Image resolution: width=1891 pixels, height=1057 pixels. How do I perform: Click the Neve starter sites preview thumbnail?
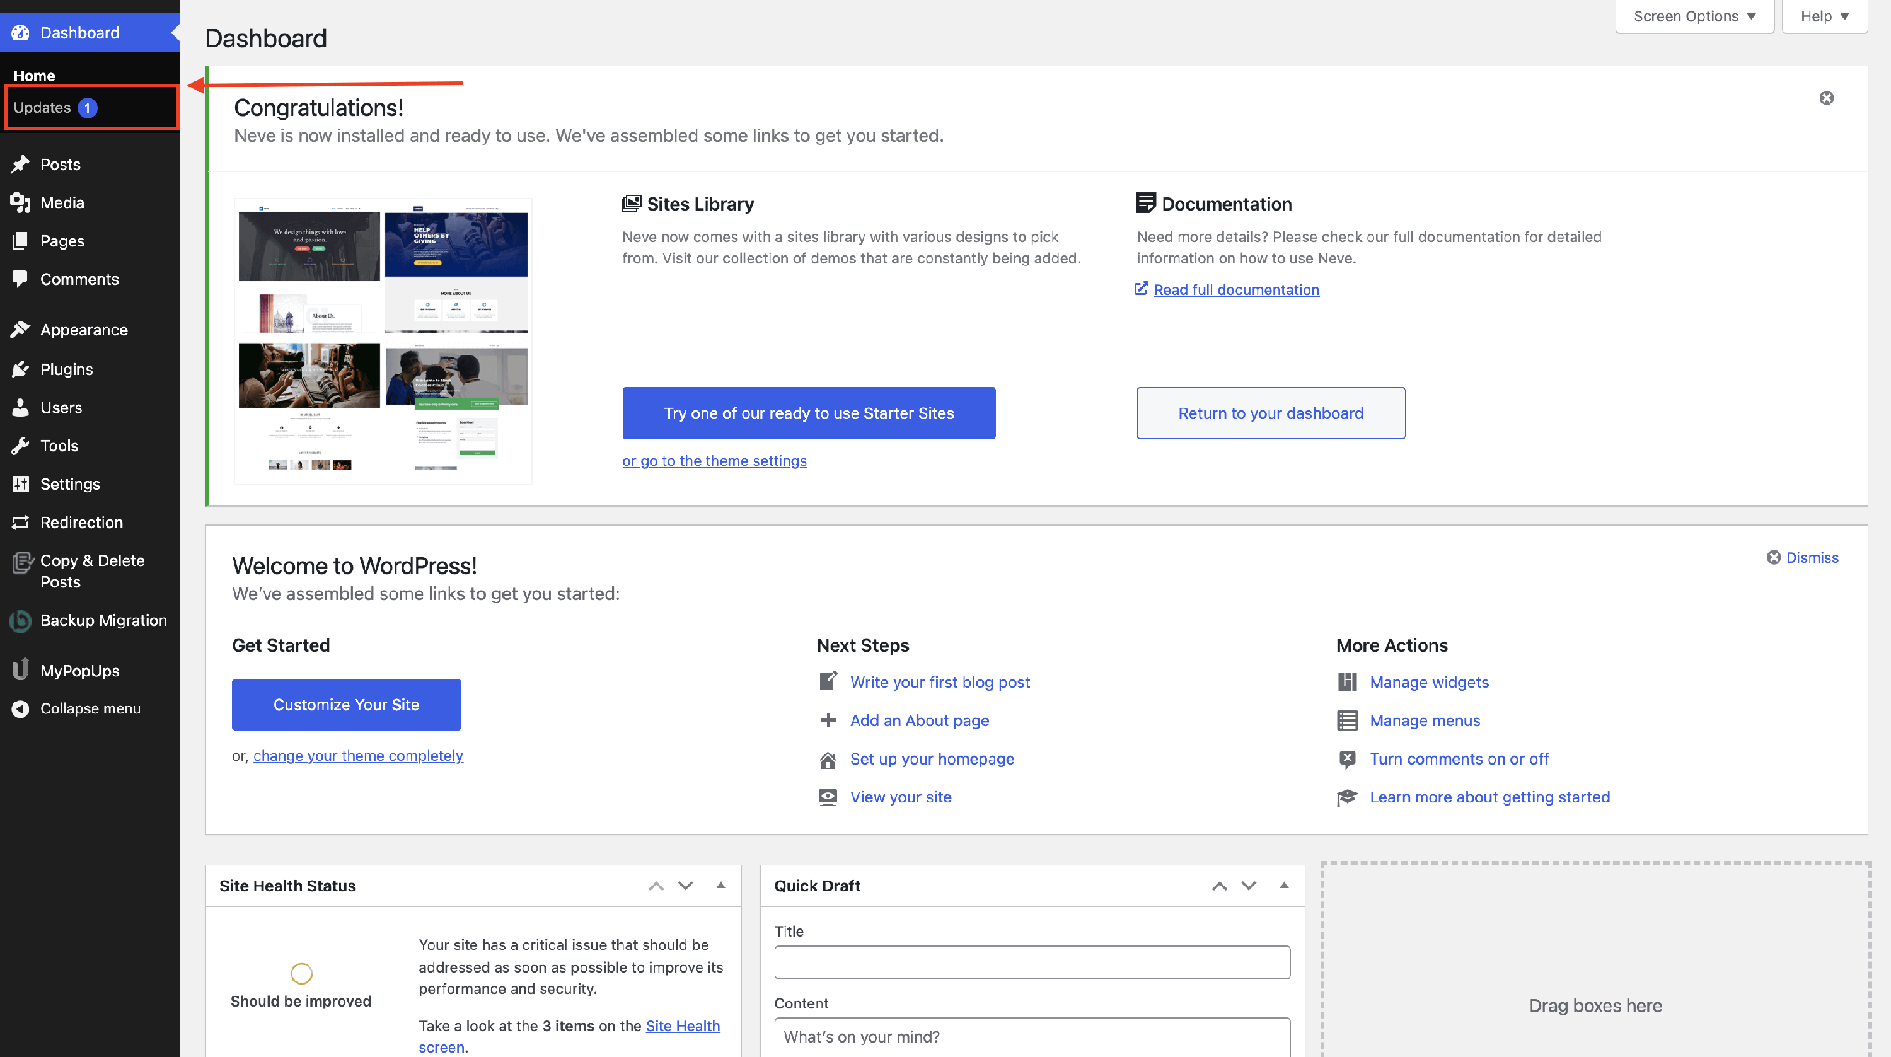[383, 342]
